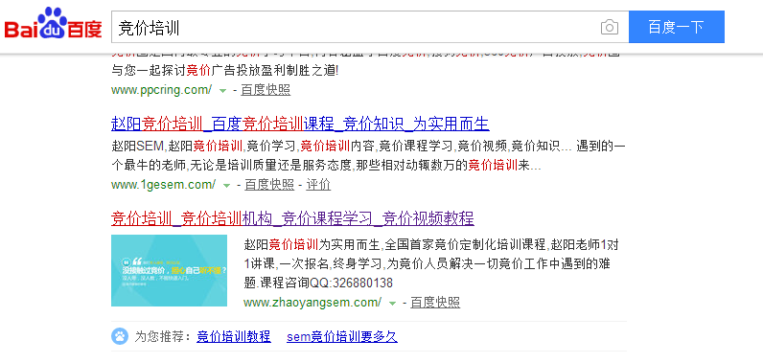Focus the search box containing 竞价培训
763x363 pixels.
(356, 27)
